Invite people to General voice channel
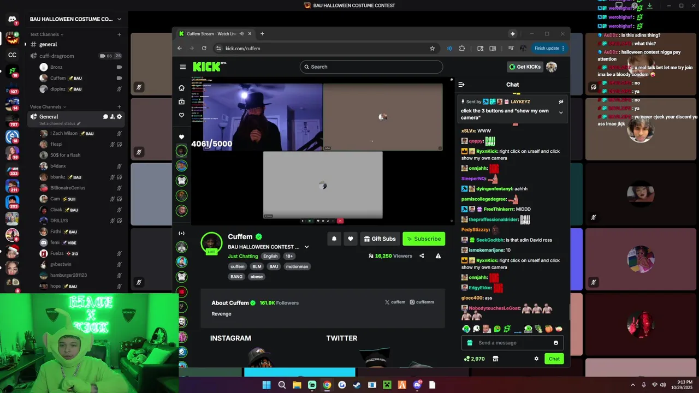The image size is (699, 393). point(112,116)
